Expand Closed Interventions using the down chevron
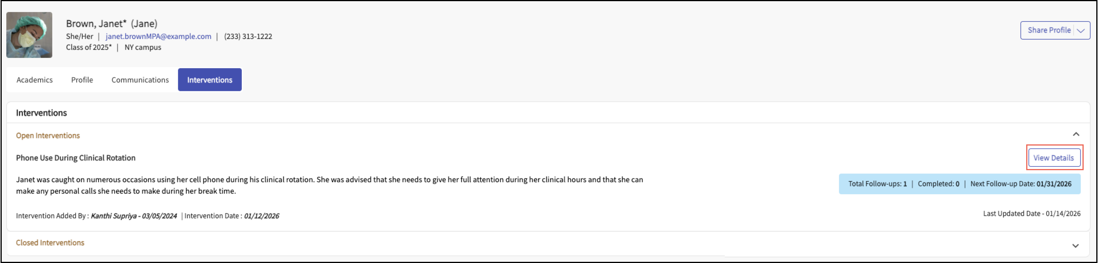This screenshot has width=1098, height=263. click(1075, 246)
